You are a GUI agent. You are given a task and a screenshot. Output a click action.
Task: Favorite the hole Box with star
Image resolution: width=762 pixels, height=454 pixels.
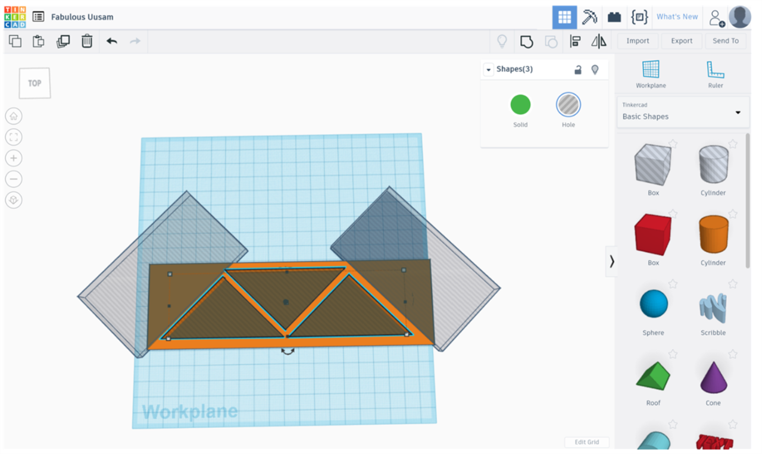click(x=673, y=143)
